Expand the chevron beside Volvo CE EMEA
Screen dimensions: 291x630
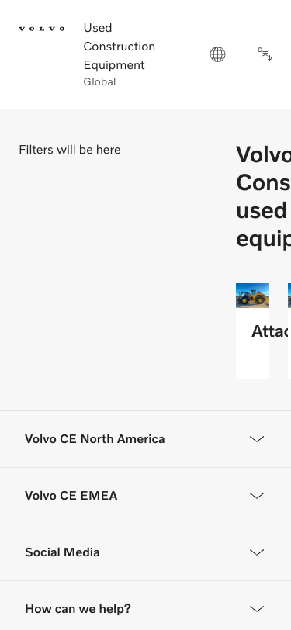(257, 496)
